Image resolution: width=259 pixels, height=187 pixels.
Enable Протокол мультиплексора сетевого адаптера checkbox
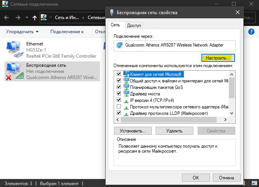pyautogui.click(x=119, y=106)
